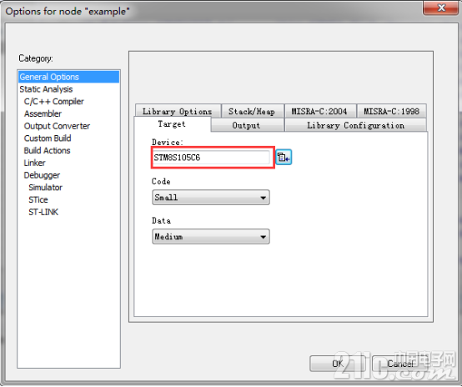Select the Linker category
Viewport: 462px width, 387px height.
35,163
